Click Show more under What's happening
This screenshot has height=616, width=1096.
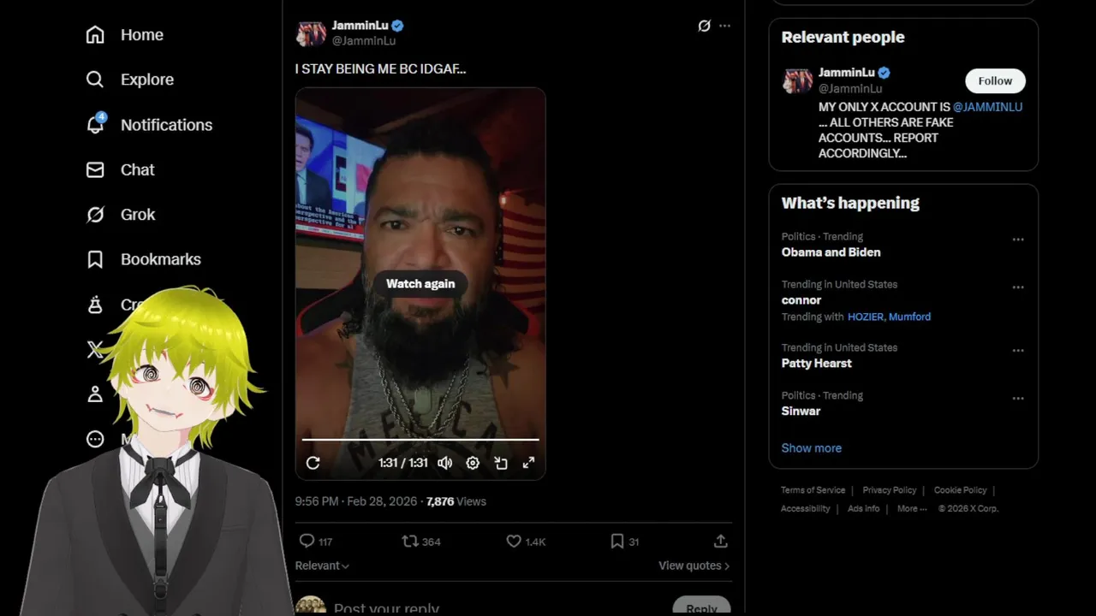coord(811,447)
